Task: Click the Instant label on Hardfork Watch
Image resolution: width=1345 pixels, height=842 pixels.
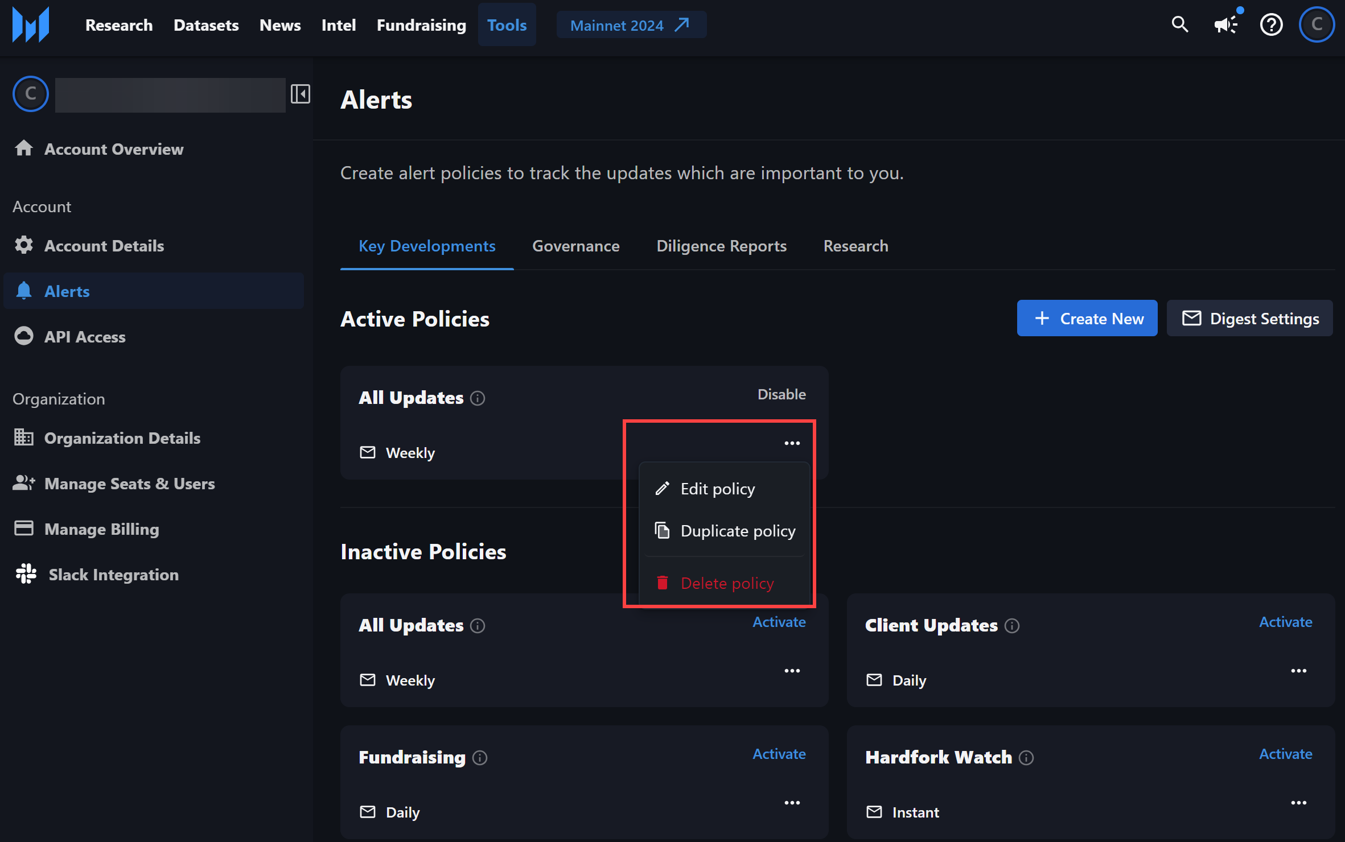Action: pyautogui.click(x=915, y=812)
